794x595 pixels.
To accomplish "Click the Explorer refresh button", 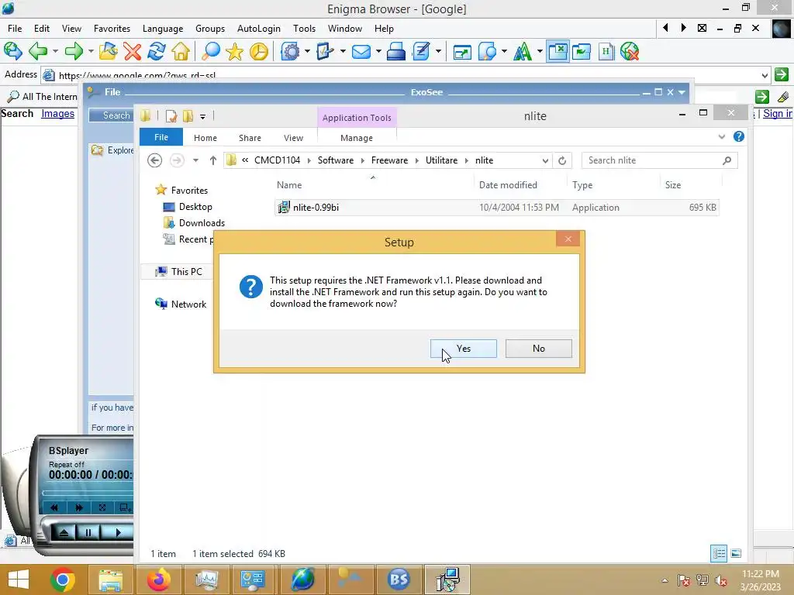I will 562,160.
